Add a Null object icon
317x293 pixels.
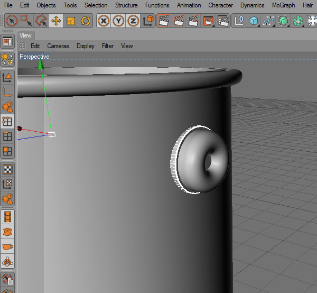[239, 21]
